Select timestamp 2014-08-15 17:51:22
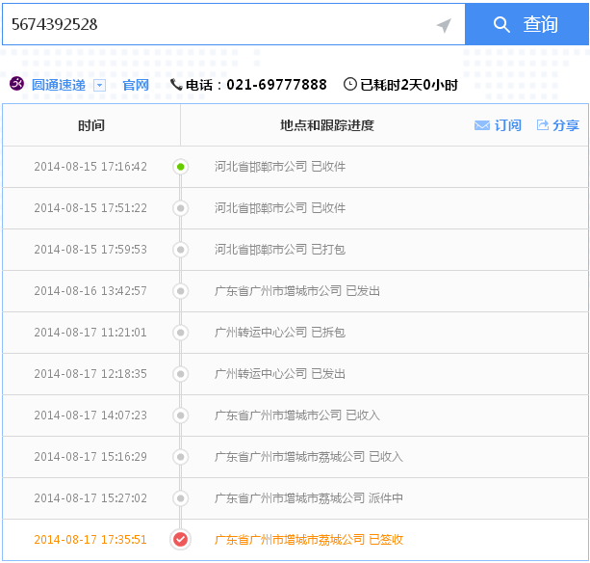590x563 pixels. point(90,208)
